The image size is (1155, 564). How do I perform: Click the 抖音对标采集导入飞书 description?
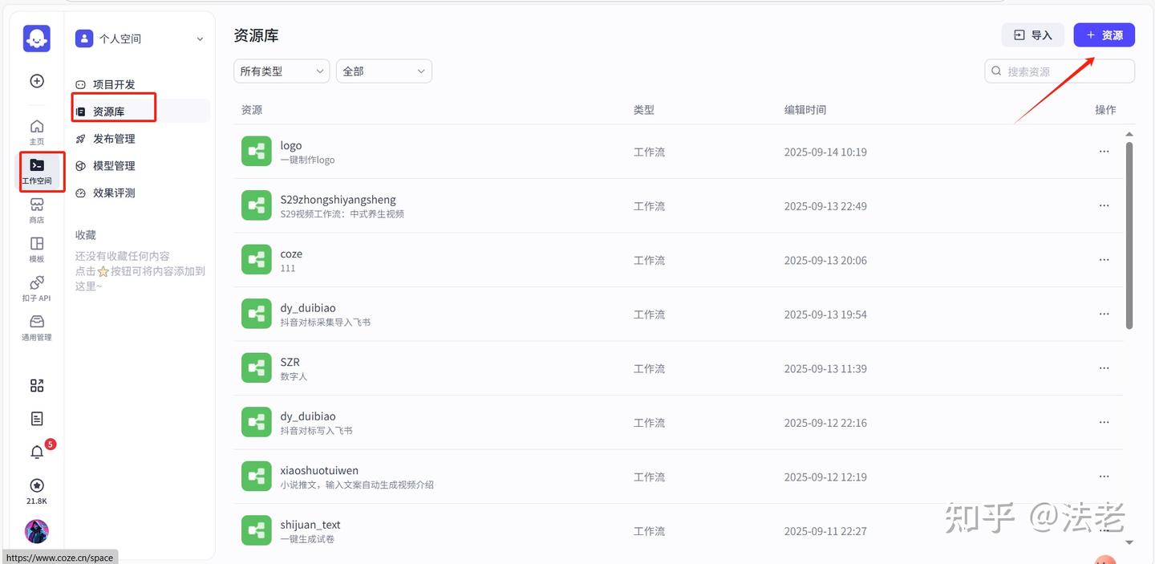tap(326, 322)
